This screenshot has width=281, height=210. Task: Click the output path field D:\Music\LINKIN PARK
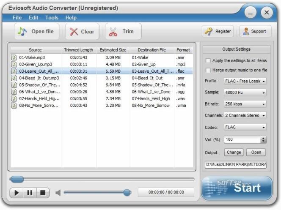click(x=236, y=164)
